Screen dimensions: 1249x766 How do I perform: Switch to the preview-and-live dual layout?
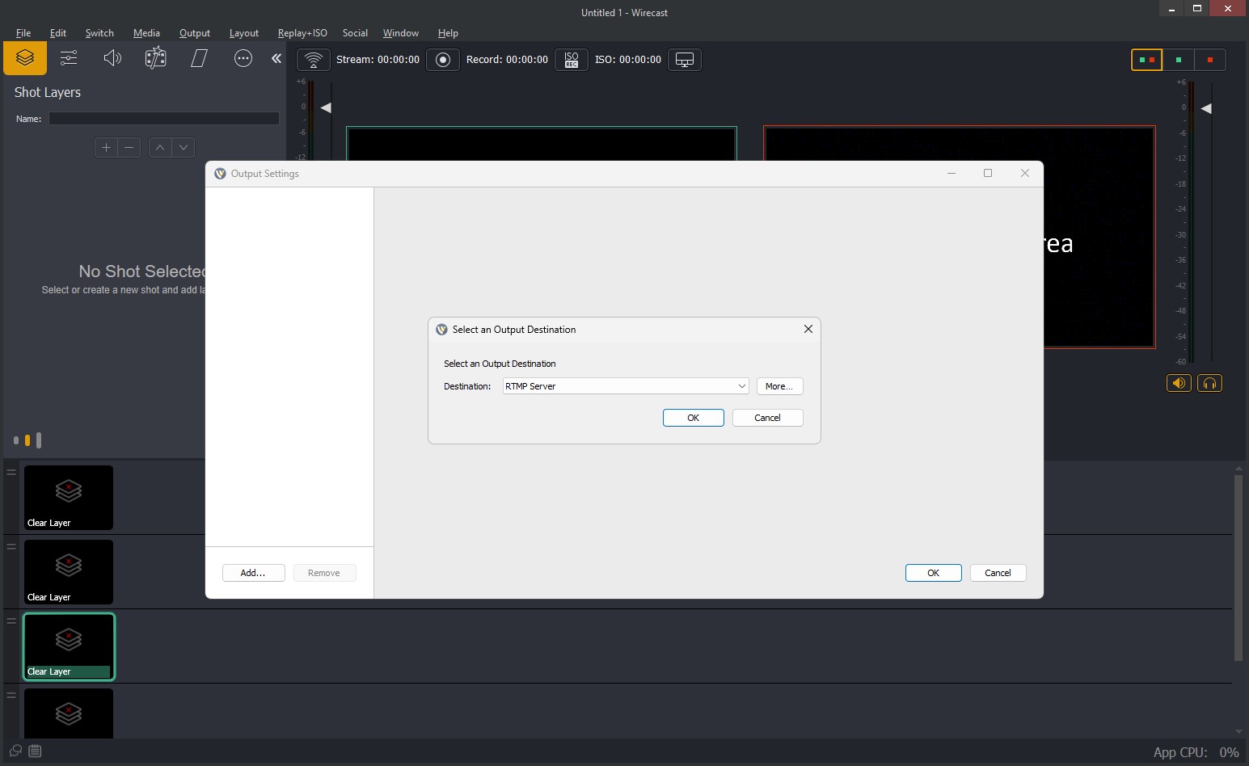click(x=1146, y=60)
